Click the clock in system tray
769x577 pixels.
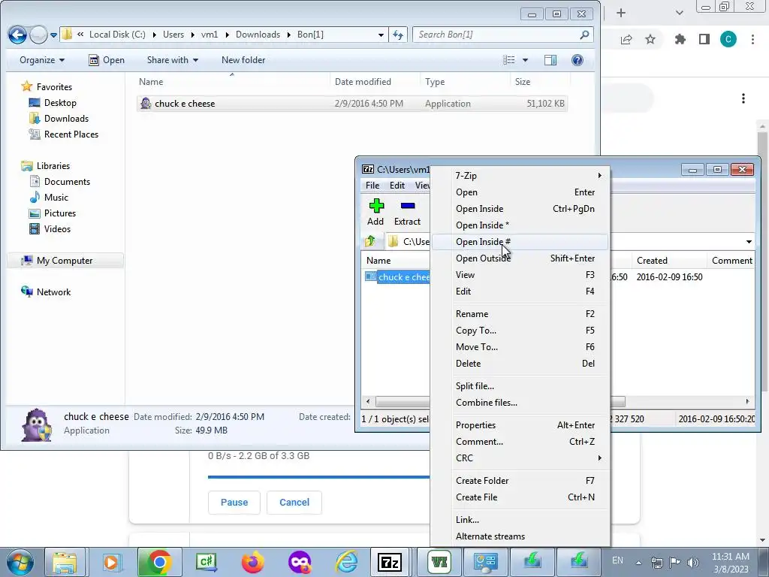[730, 563]
